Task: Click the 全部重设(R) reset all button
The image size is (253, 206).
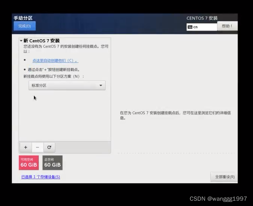Action: pyautogui.click(x=224, y=177)
